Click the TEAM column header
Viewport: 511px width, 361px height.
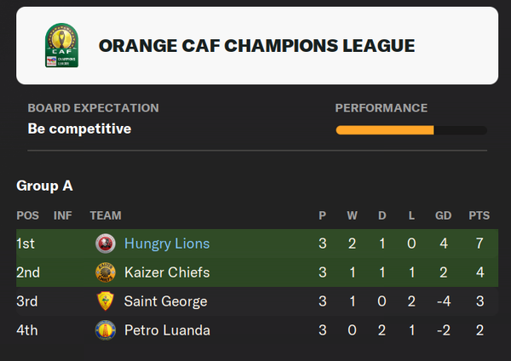[106, 215]
